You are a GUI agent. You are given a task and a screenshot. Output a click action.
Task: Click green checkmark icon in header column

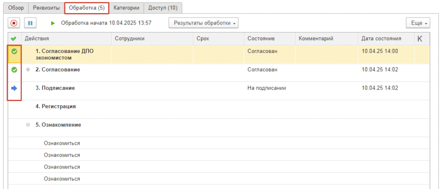coord(13,39)
